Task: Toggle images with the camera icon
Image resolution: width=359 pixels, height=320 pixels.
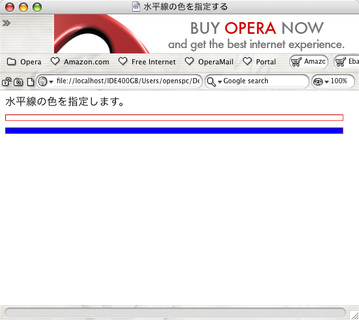Action: click(18, 82)
